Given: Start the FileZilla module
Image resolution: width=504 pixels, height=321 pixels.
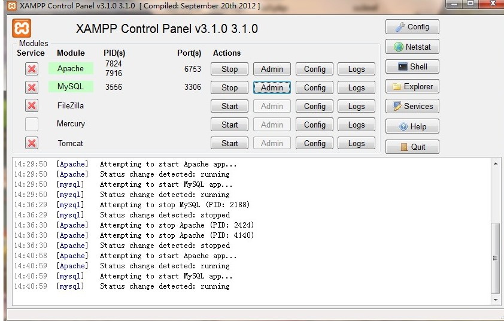Looking at the screenshot, I should (x=229, y=106).
